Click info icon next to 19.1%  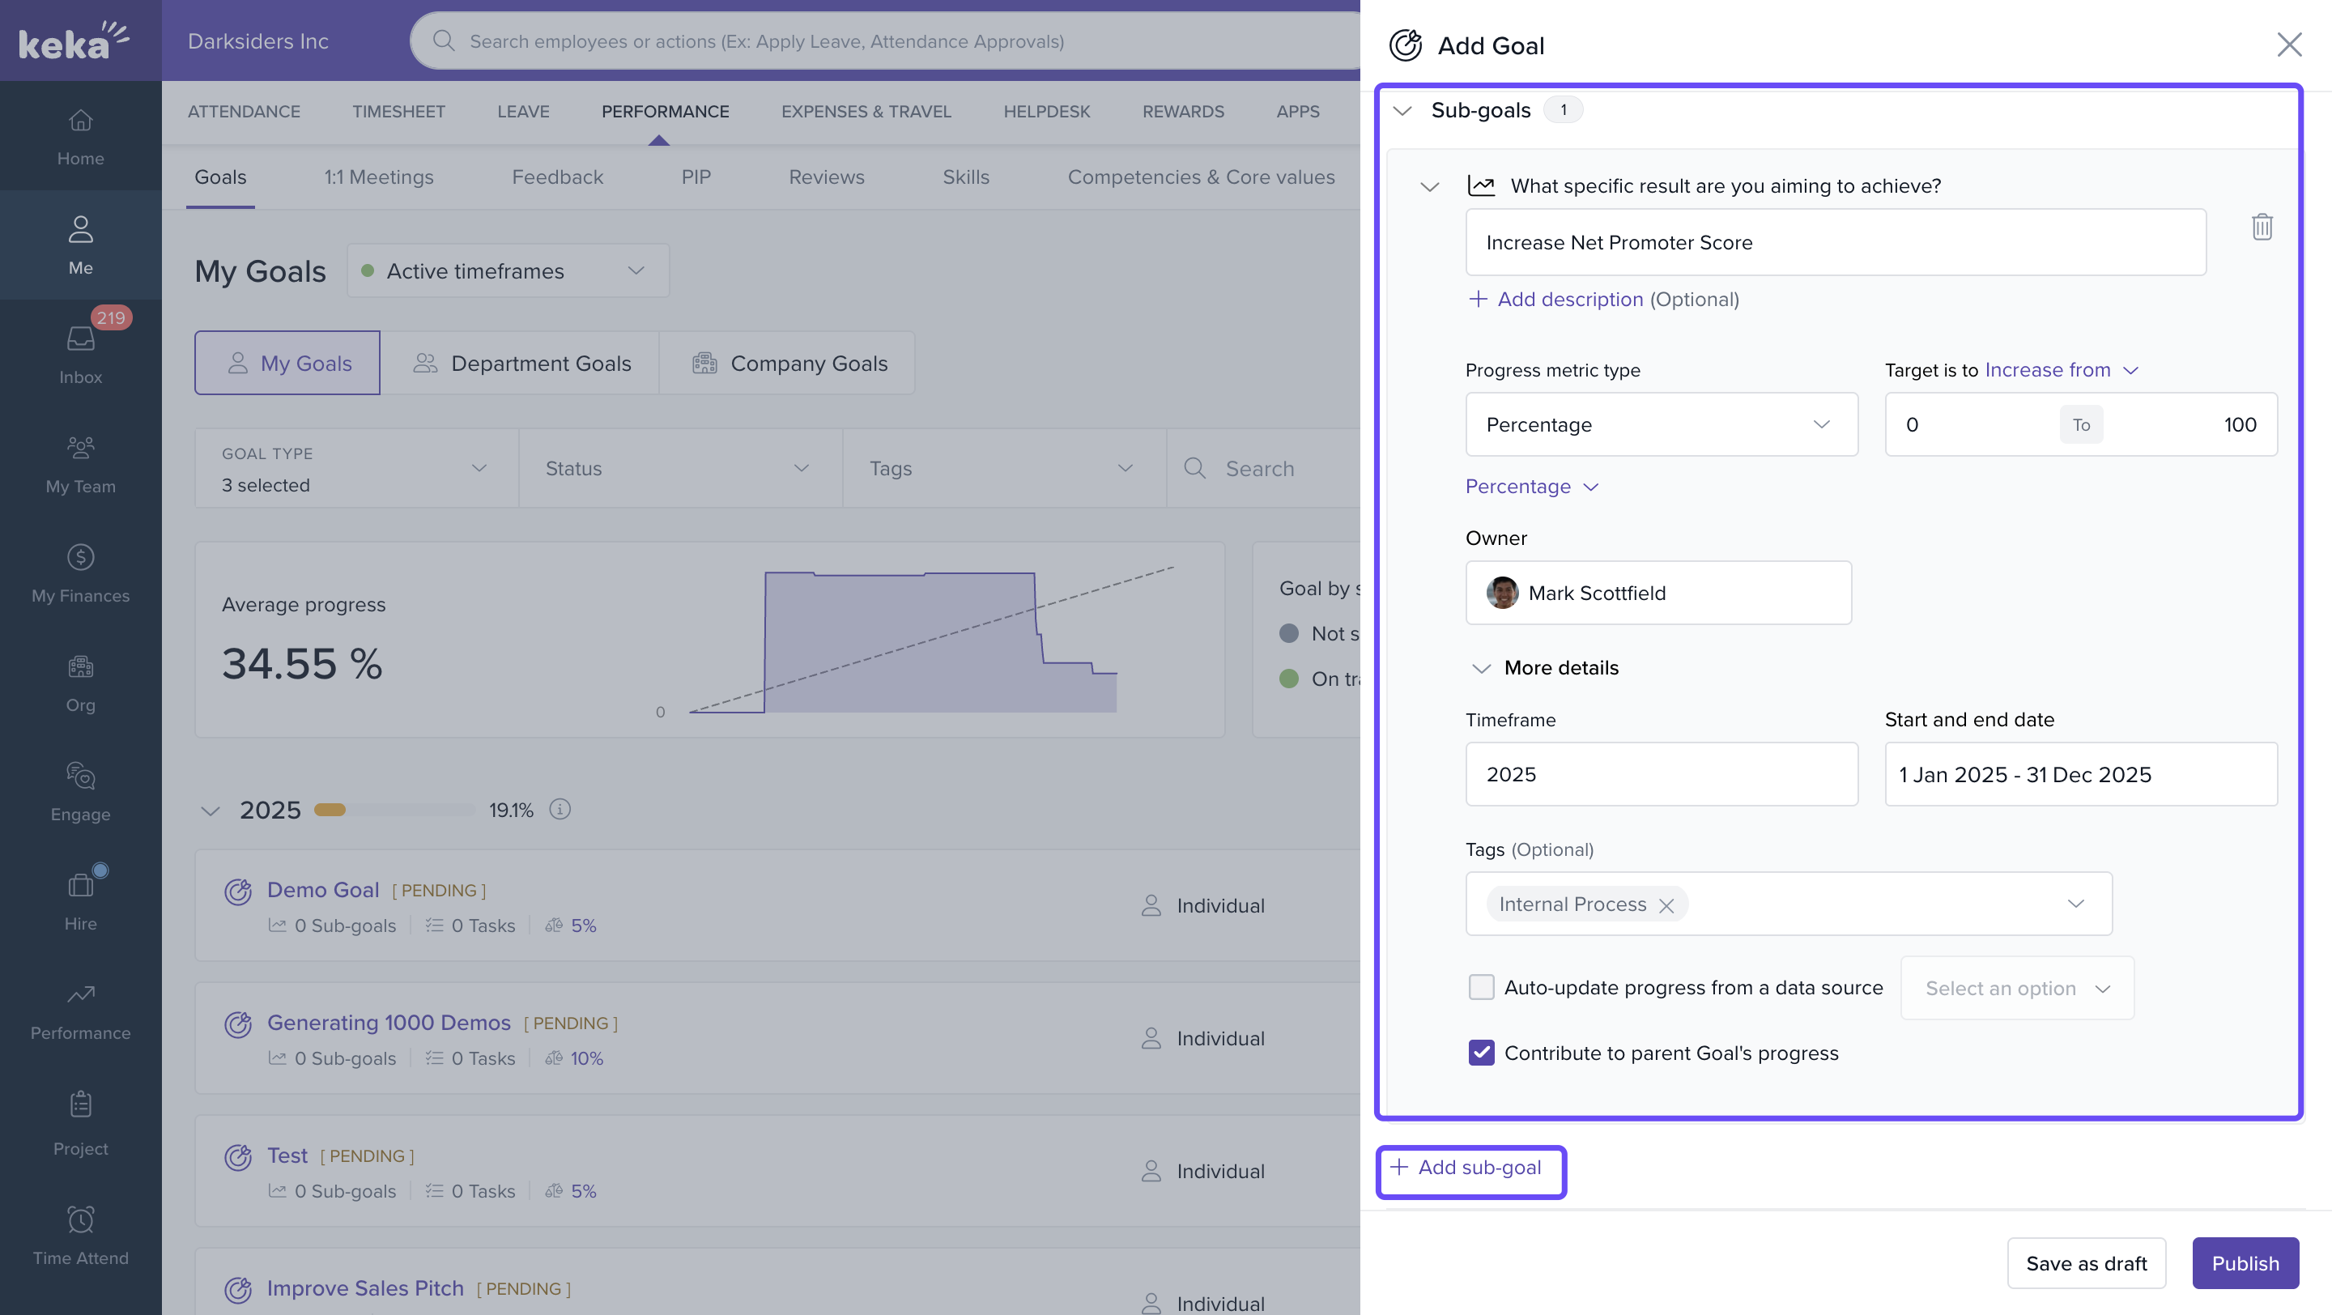[x=560, y=809]
